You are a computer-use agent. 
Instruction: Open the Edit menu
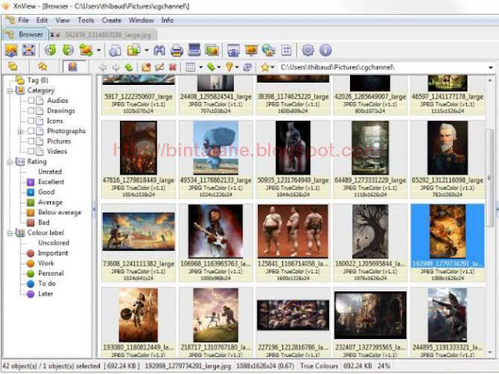41,20
